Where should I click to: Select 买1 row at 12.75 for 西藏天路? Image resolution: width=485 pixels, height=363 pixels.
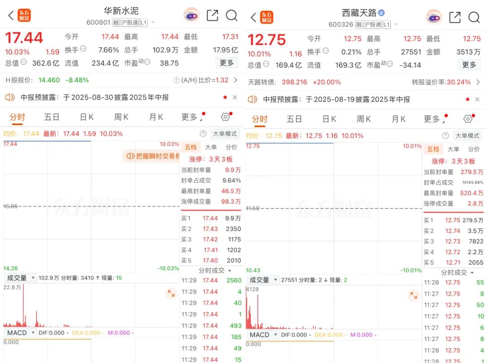point(454,220)
